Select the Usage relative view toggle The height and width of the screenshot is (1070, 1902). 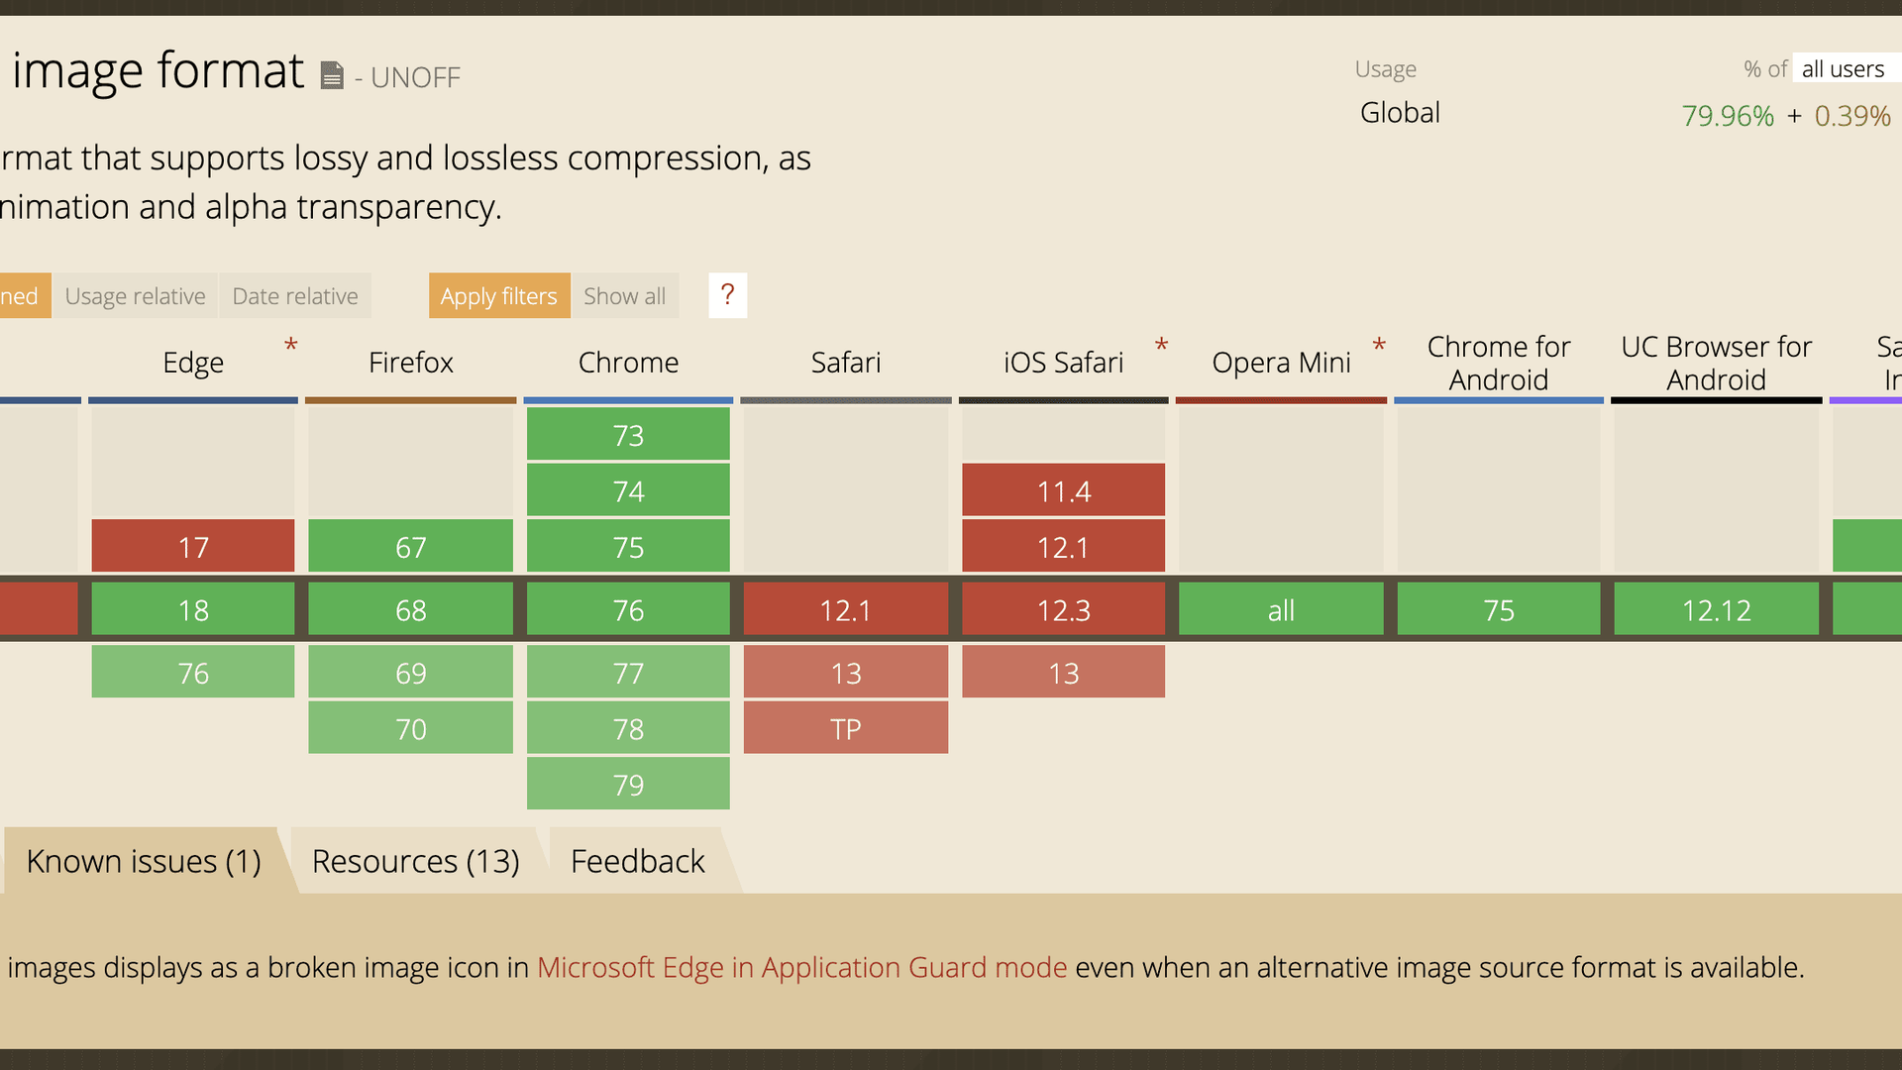[x=135, y=296]
